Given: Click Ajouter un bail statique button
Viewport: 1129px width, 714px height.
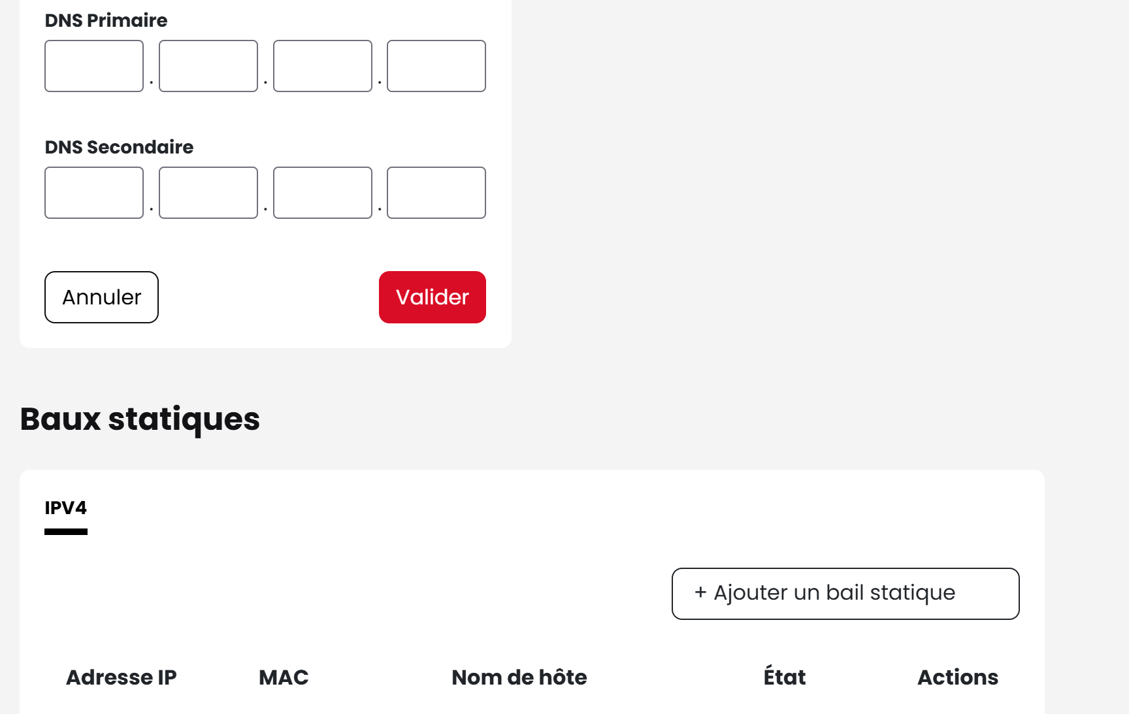Looking at the screenshot, I should (x=845, y=593).
